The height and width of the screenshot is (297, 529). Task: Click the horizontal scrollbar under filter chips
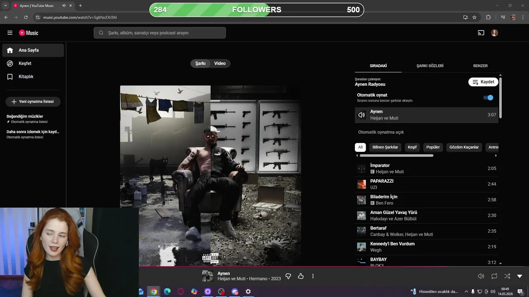pyautogui.click(x=397, y=156)
